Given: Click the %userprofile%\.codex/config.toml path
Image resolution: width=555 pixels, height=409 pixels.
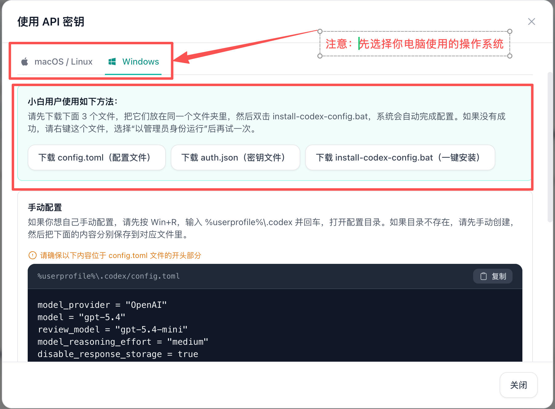Looking at the screenshot, I should [109, 276].
